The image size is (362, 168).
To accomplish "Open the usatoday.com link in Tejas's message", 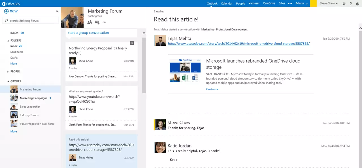I will 239,44.
